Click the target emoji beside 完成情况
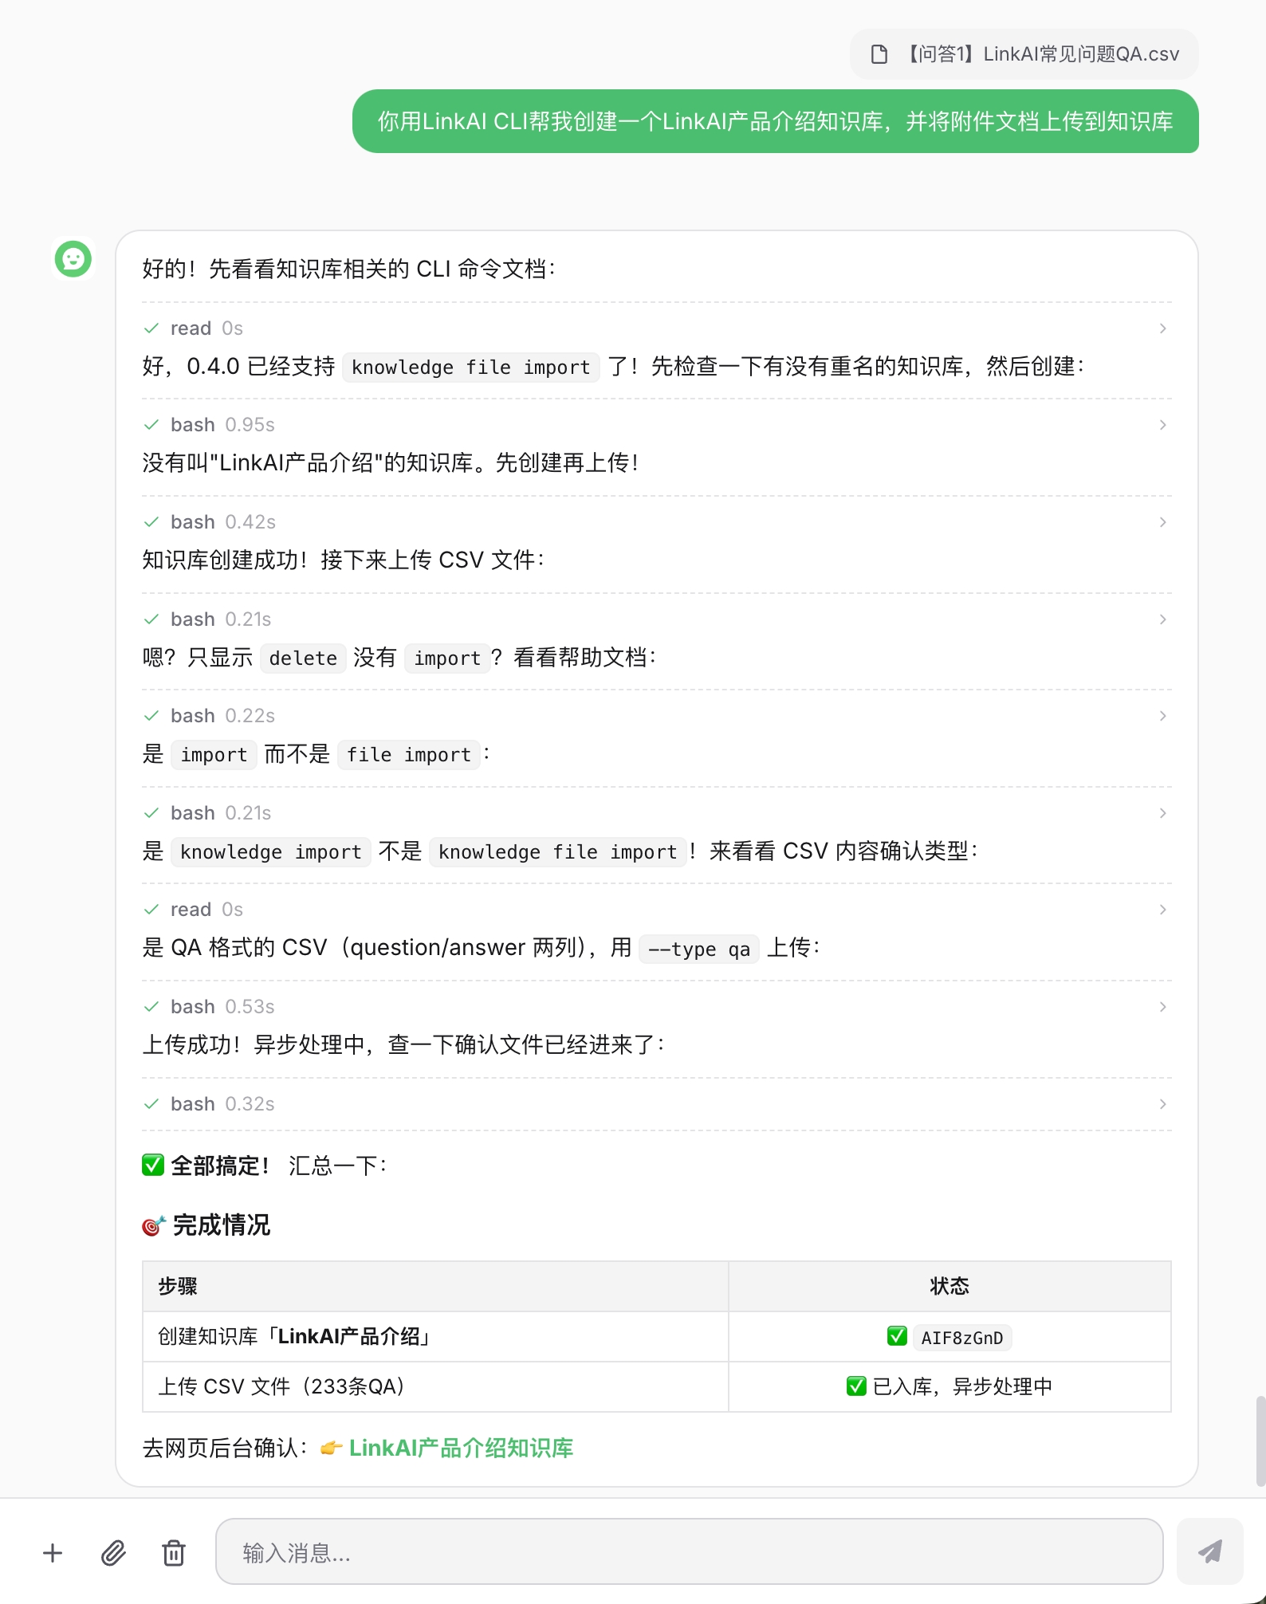 [x=153, y=1225]
